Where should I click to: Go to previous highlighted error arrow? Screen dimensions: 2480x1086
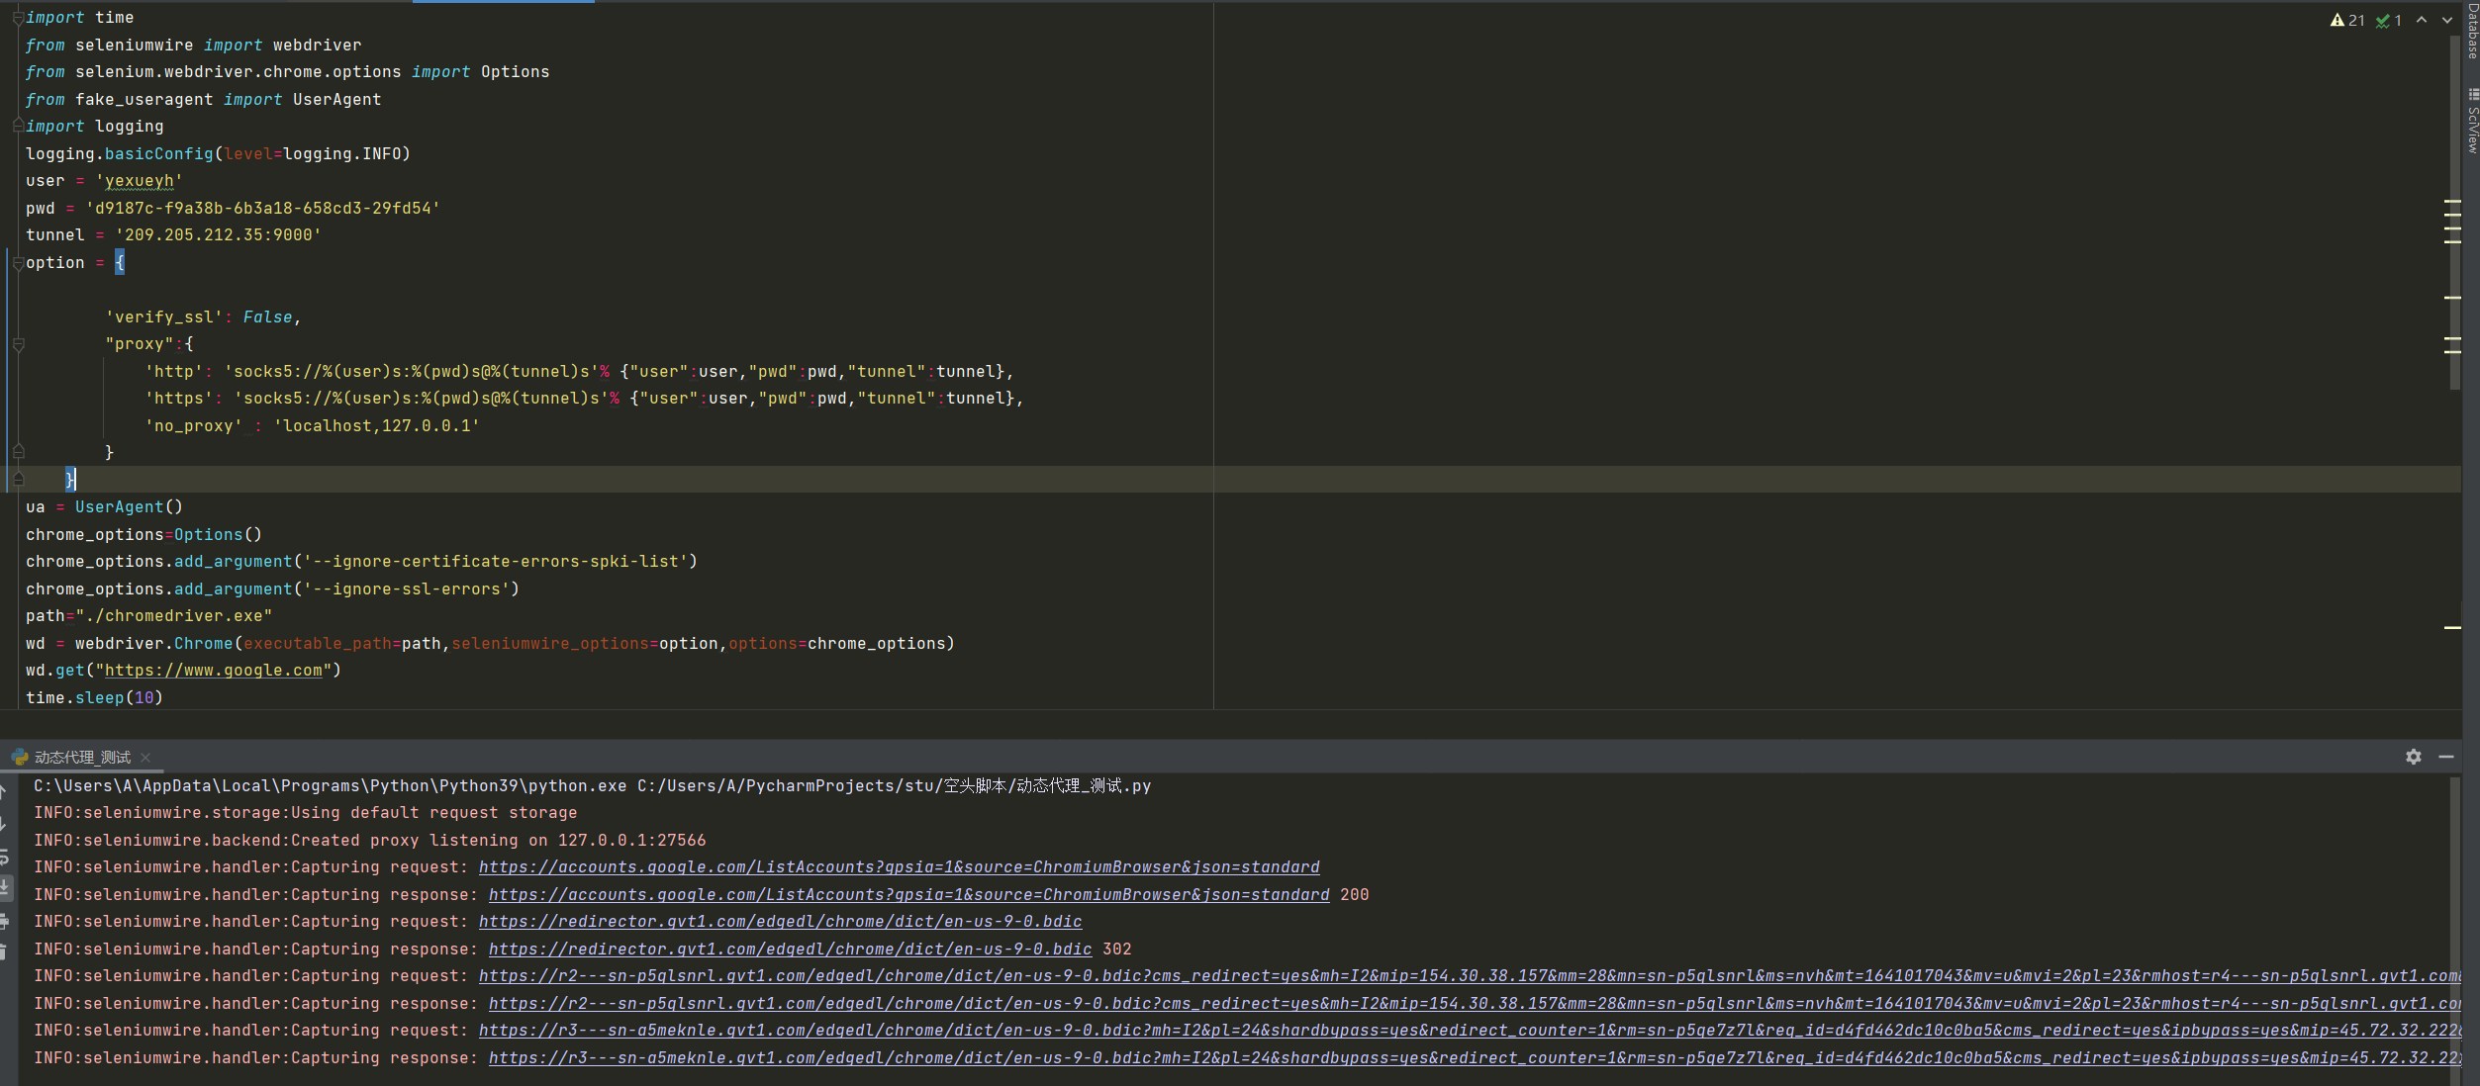click(2422, 20)
